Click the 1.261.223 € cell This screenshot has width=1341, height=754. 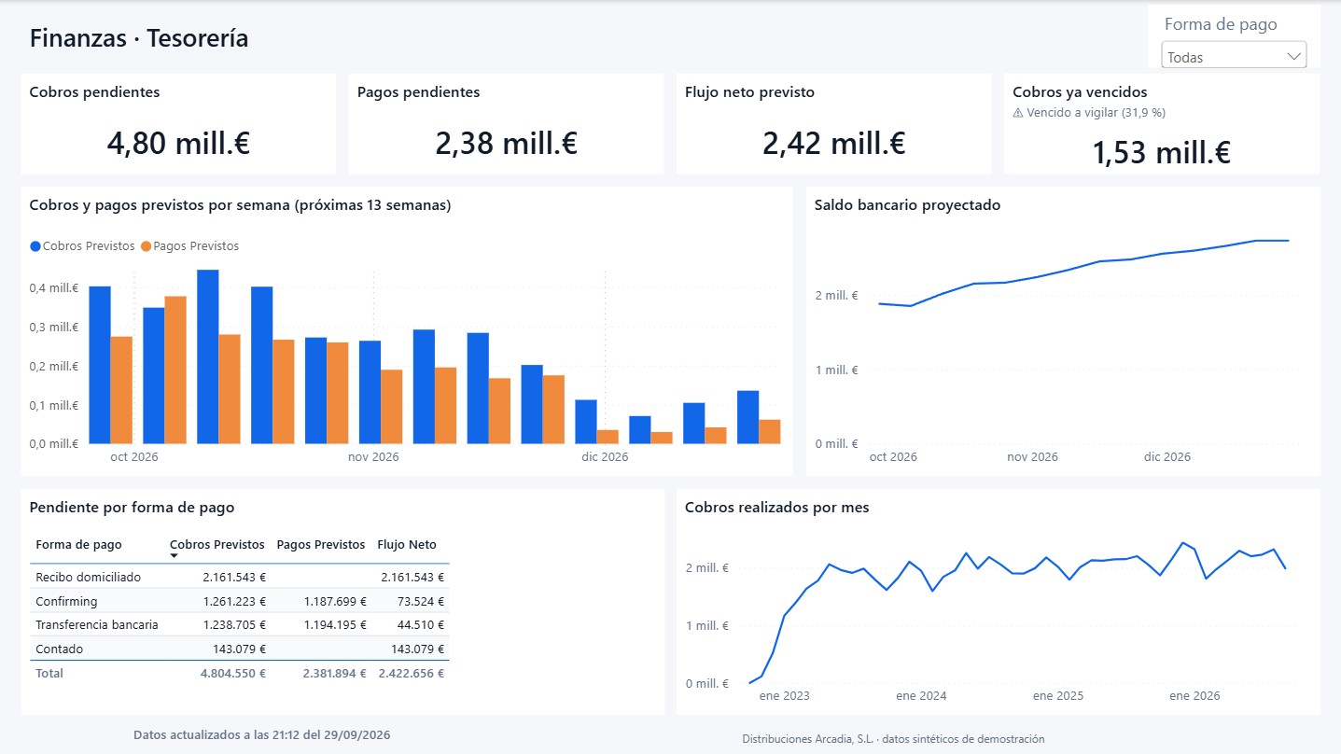[x=234, y=602]
